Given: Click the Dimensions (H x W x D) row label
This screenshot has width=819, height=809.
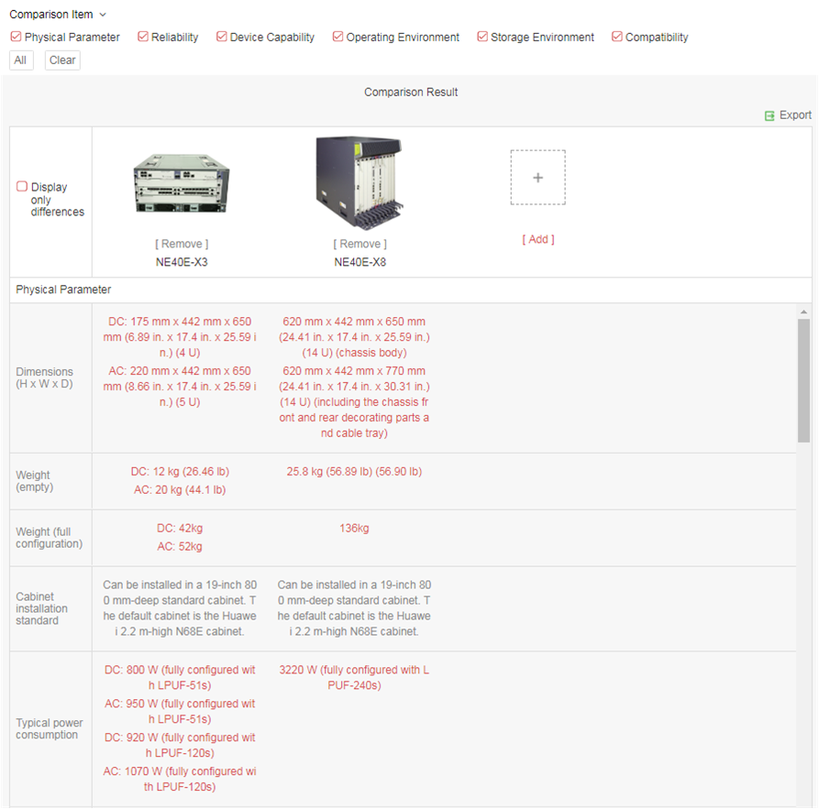Looking at the screenshot, I should (44, 377).
